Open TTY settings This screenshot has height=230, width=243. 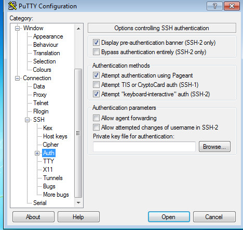click(48, 161)
